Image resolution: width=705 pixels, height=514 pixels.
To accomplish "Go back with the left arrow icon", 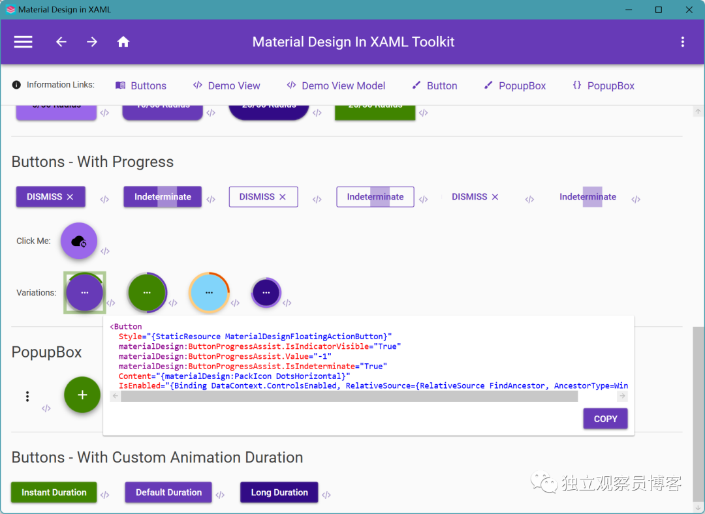I will [x=61, y=42].
